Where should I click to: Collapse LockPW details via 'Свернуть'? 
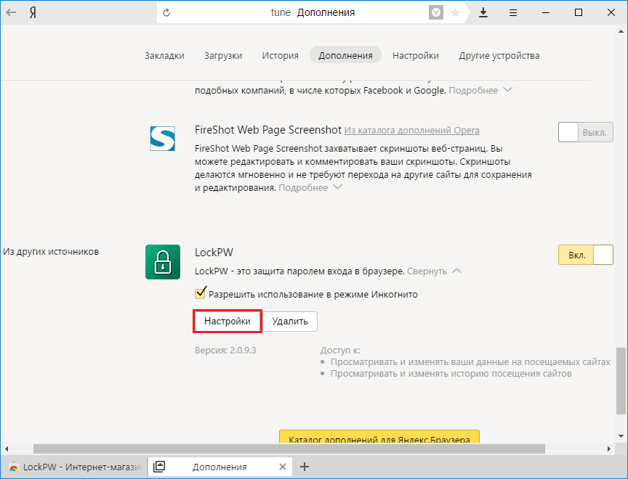434,271
